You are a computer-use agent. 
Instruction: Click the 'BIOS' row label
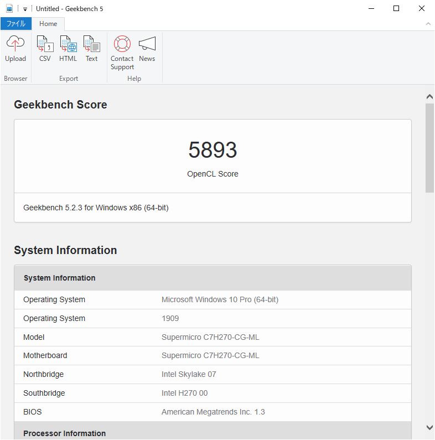[33, 412]
